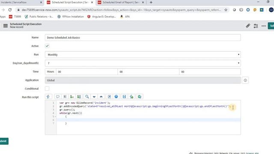
Task: Open the attachments paperclip icon
Action: pyautogui.click(x=248, y=26)
